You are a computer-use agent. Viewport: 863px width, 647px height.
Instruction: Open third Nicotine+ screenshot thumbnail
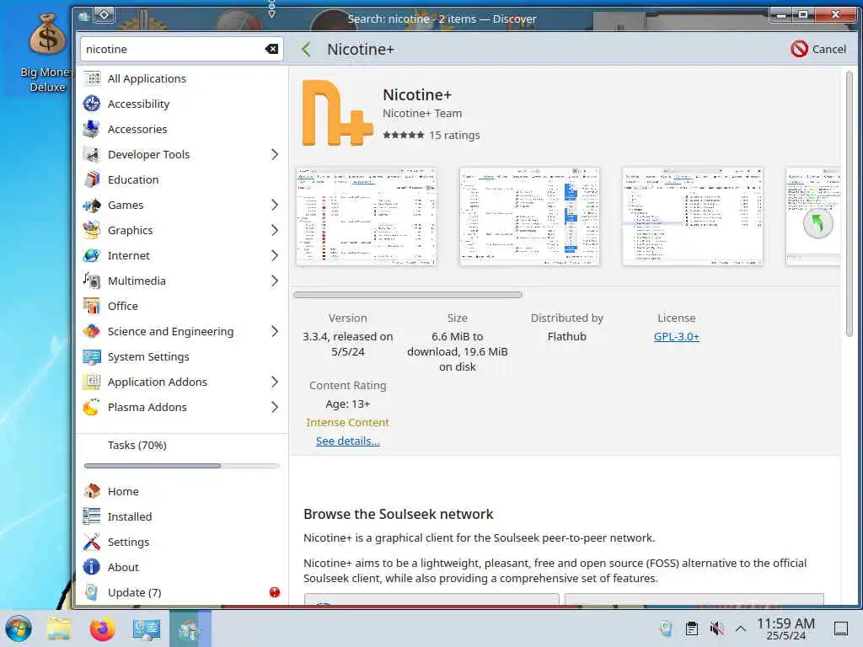coord(693,217)
